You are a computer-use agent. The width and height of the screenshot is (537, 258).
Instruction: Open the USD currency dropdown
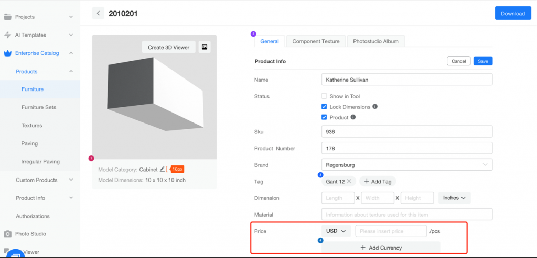[x=336, y=231]
